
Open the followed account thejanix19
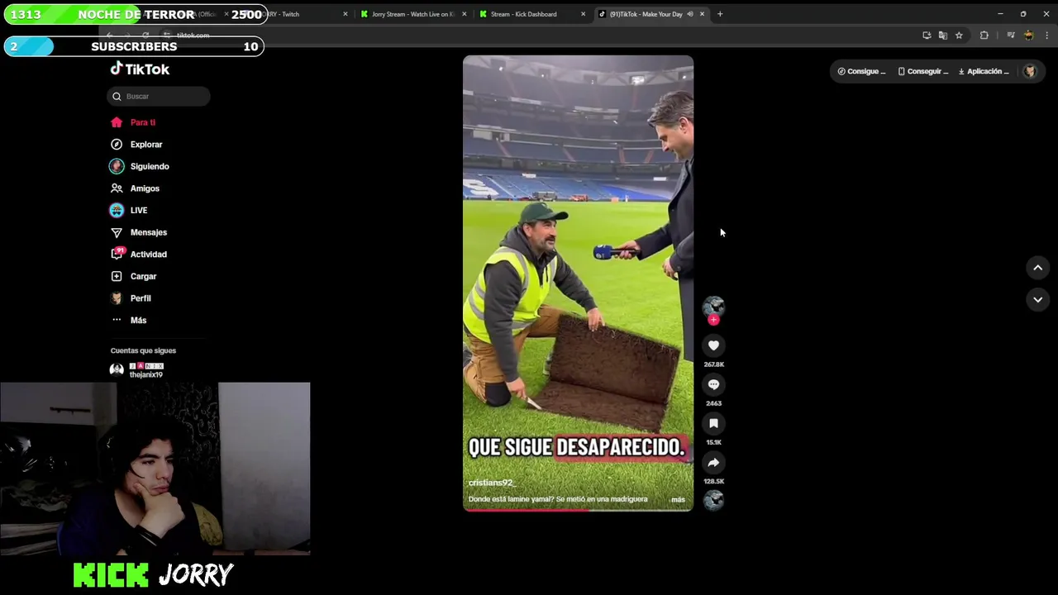click(x=137, y=370)
